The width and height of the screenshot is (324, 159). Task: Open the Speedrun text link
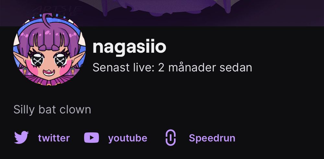[212, 138]
